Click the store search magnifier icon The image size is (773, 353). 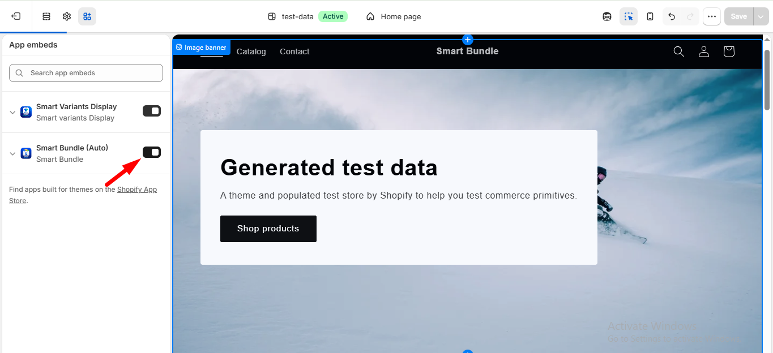(678, 51)
